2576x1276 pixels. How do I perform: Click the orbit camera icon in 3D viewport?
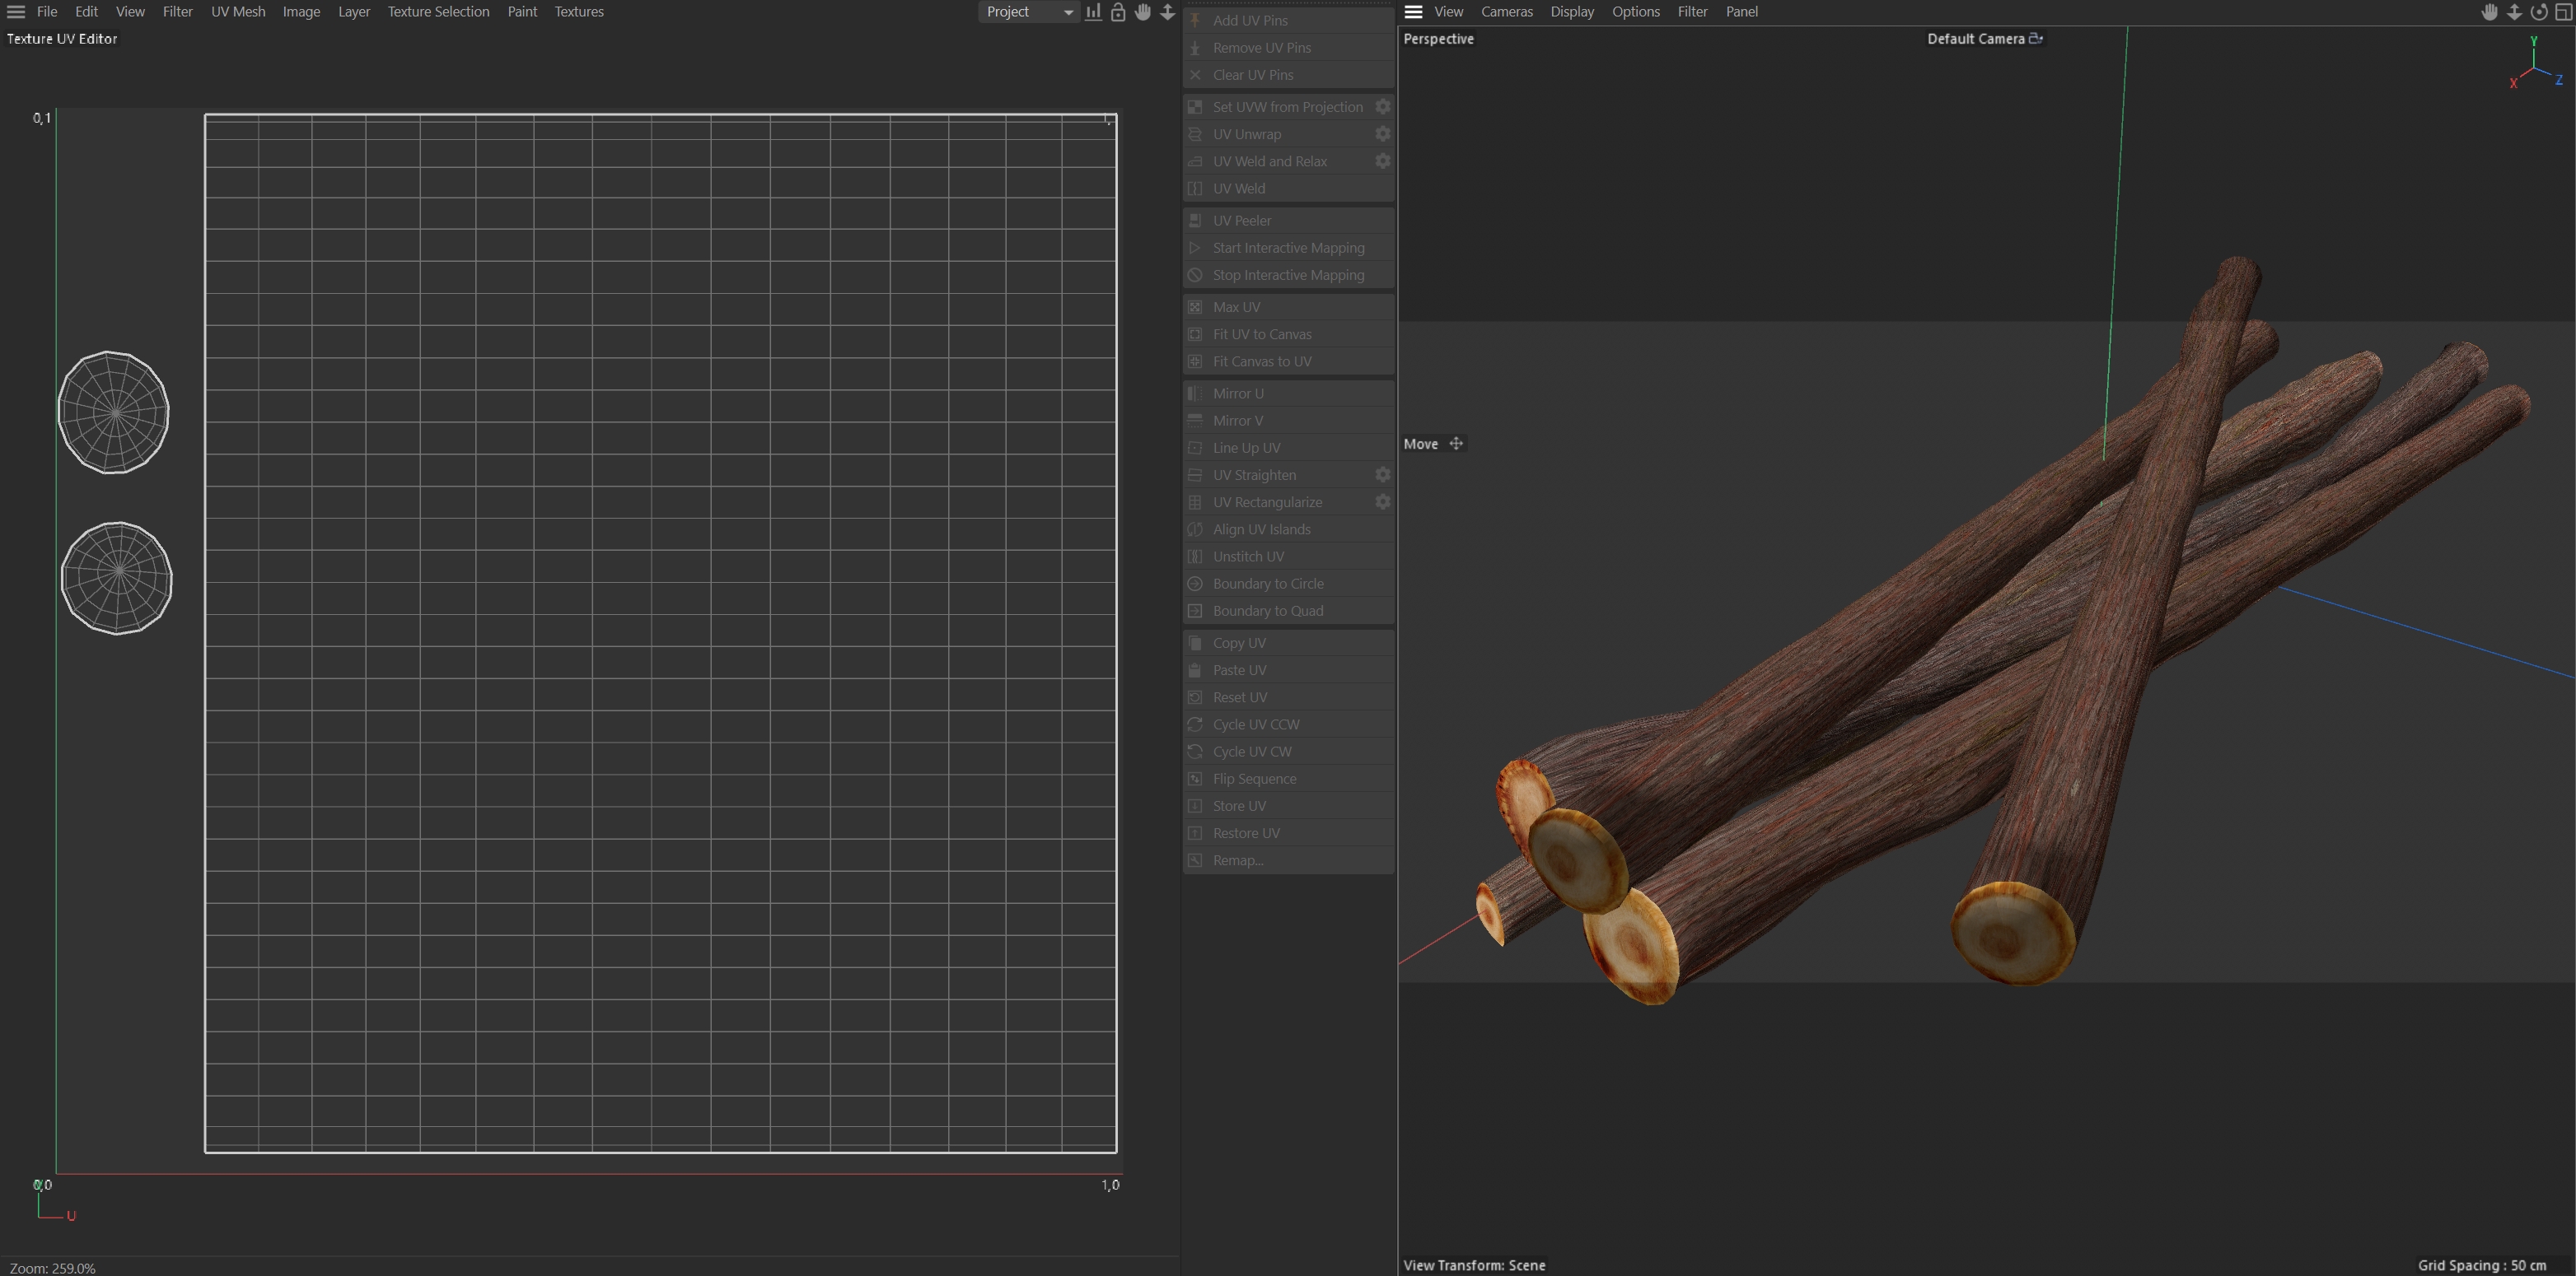point(2538,12)
